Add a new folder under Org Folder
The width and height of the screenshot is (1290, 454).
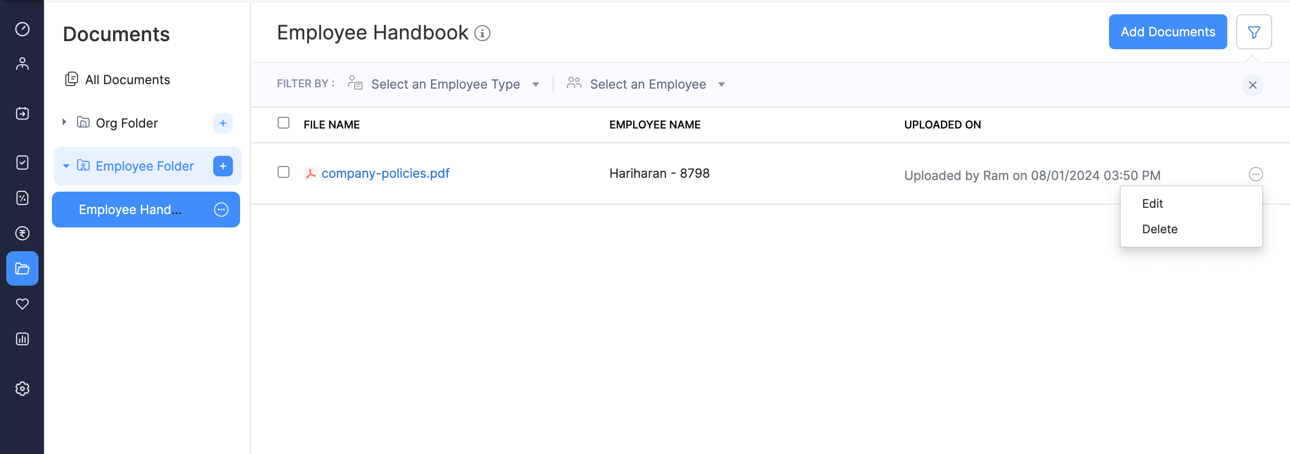223,123
